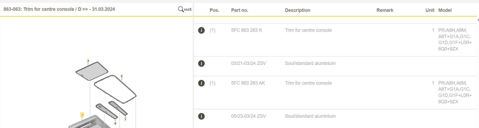Click info icon beside 05/23-03/24 ZSV row
The image size is (479, 128).
point(201,116)
